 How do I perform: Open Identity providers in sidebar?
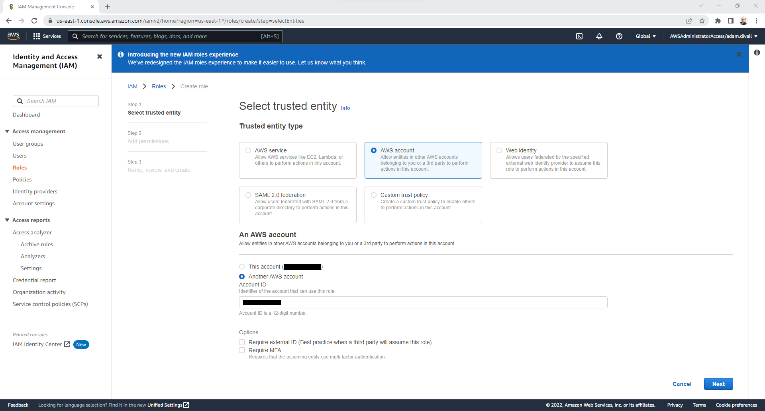[x=35, y=191]
